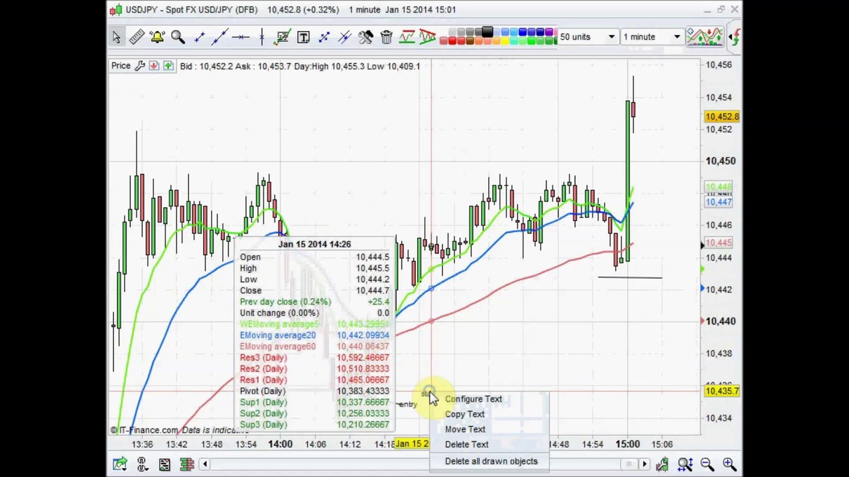Select the extended trend line tool

(x=220, y=37)
